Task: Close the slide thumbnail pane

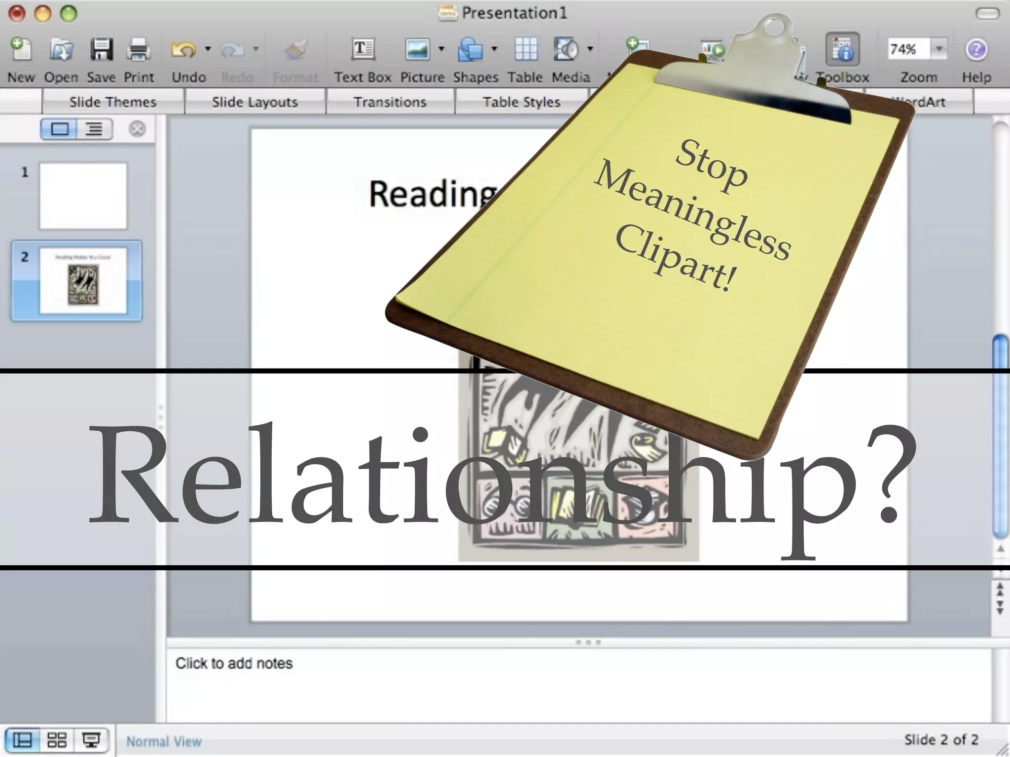Action: click(x=137, y=129)
